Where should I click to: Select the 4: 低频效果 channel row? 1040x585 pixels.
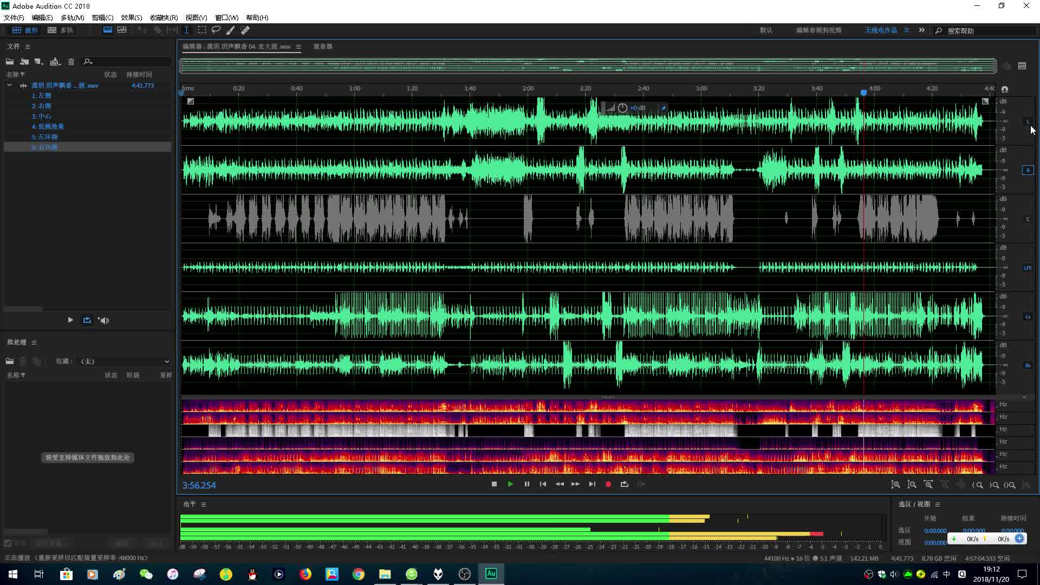coord(87,127)
